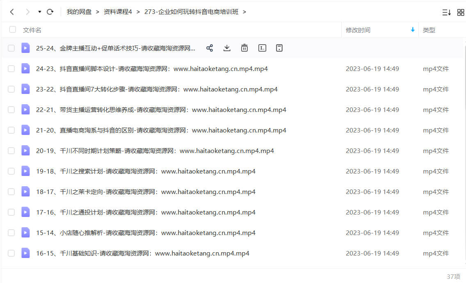
Task: Share the 25-24 金牌主播互动 file
Action: coord(210,48)
